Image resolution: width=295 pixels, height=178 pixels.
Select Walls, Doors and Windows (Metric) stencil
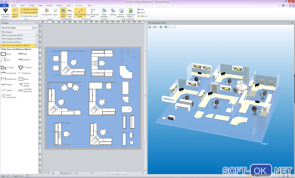pyautogui.click(x=18, y=46)
